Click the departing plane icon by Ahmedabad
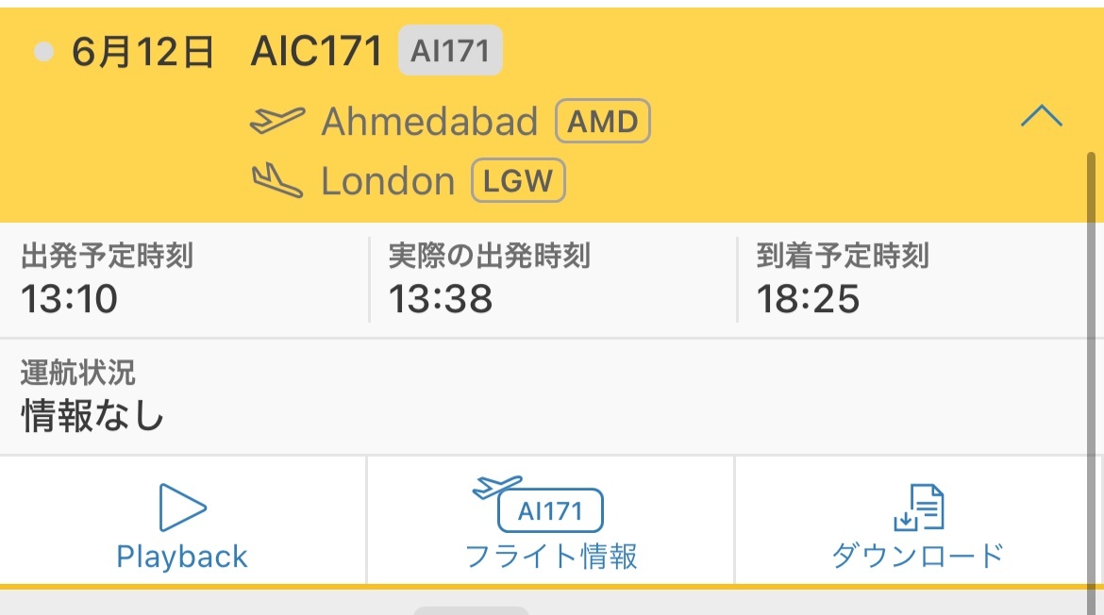 click(x=277, y=121)
